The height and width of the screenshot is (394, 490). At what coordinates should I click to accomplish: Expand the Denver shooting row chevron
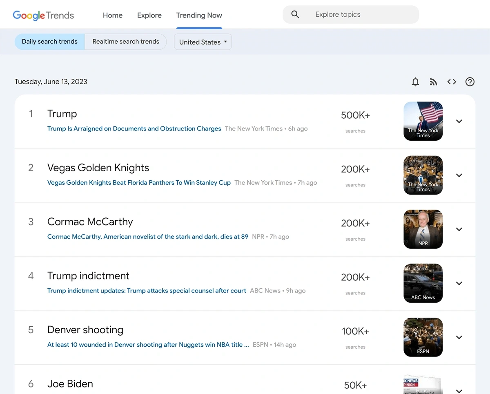point(459,337)
